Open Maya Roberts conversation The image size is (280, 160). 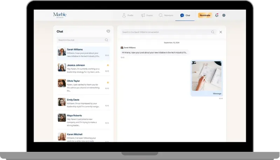point(83,120)
